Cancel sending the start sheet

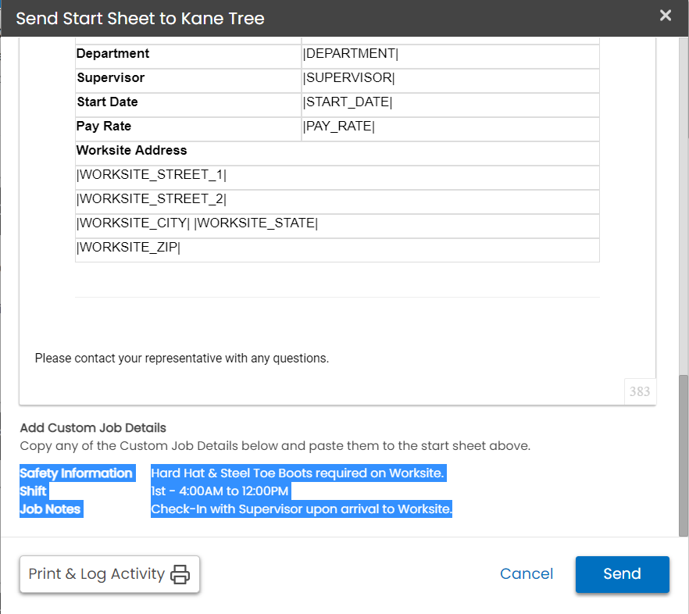pyautogui.click(x=527, y=574)
